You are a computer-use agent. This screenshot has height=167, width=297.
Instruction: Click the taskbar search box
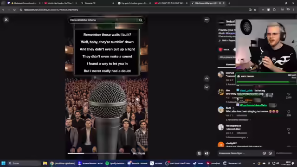24,163
